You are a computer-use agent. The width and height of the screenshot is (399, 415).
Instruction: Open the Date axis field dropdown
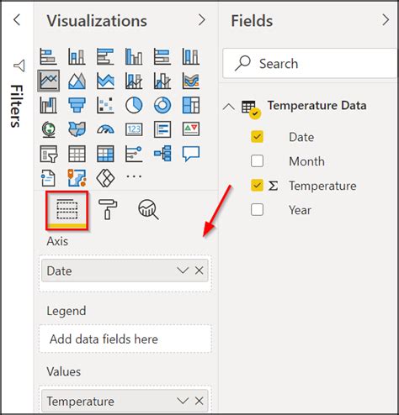click(183, 271)
